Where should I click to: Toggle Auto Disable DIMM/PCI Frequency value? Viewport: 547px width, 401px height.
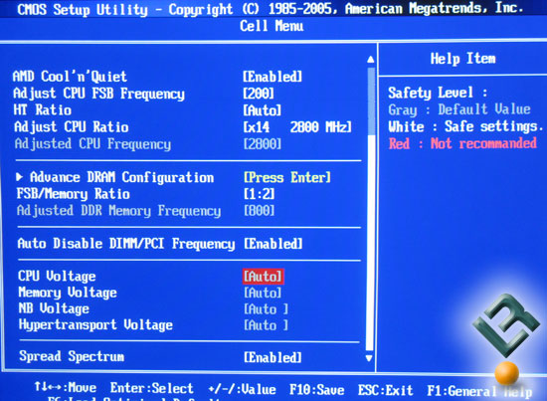tap(273, 244)
